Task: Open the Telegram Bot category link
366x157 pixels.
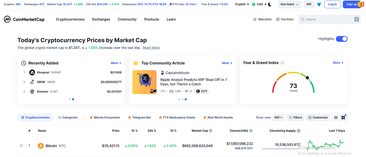Action: (139, 117)
